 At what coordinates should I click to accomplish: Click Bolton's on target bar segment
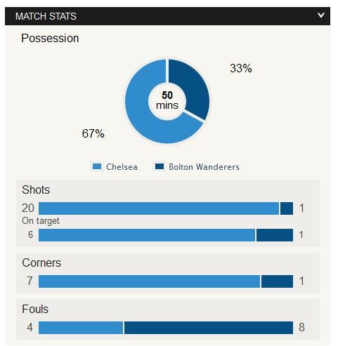click(275, 235)
